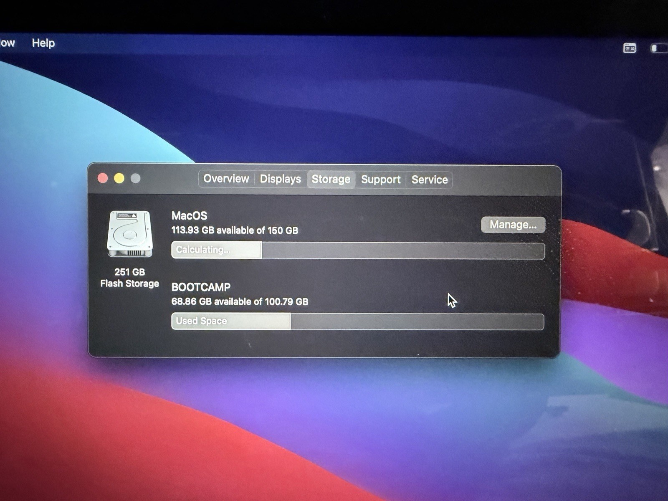Click the 'Used Space' label in BOOTCAMP bar
The height and width of the screenshot is (501, 668).
pyautogui.click(x=201, y=321)
